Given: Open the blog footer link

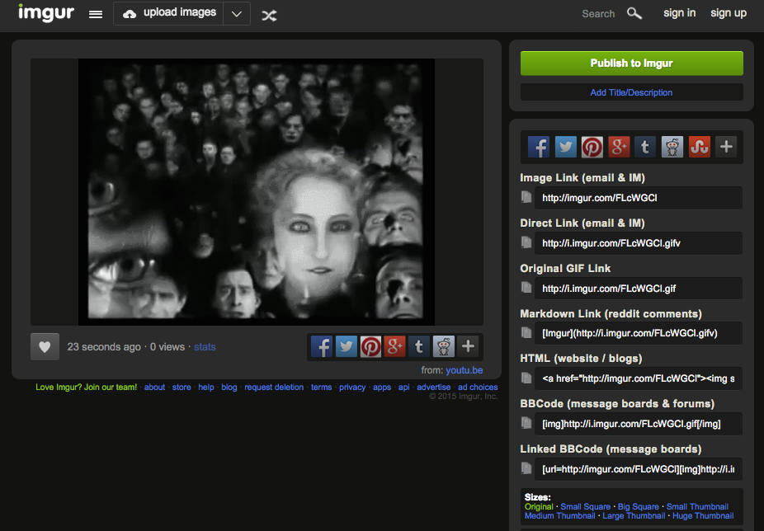Looking at the screenshot, I should point(229,388).
